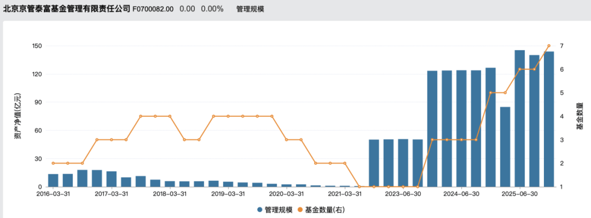Click the orange data point at 2016-03-31
This screenshot has width=591, height=218.
point(53,163)
